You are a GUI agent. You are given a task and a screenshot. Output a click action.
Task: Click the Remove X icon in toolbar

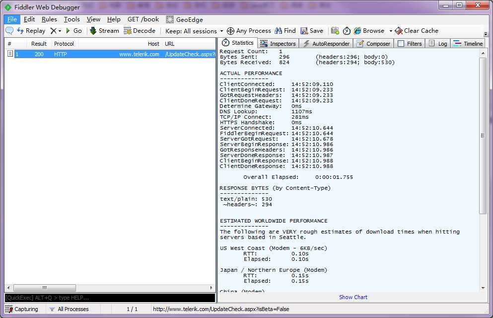point(54,31)
